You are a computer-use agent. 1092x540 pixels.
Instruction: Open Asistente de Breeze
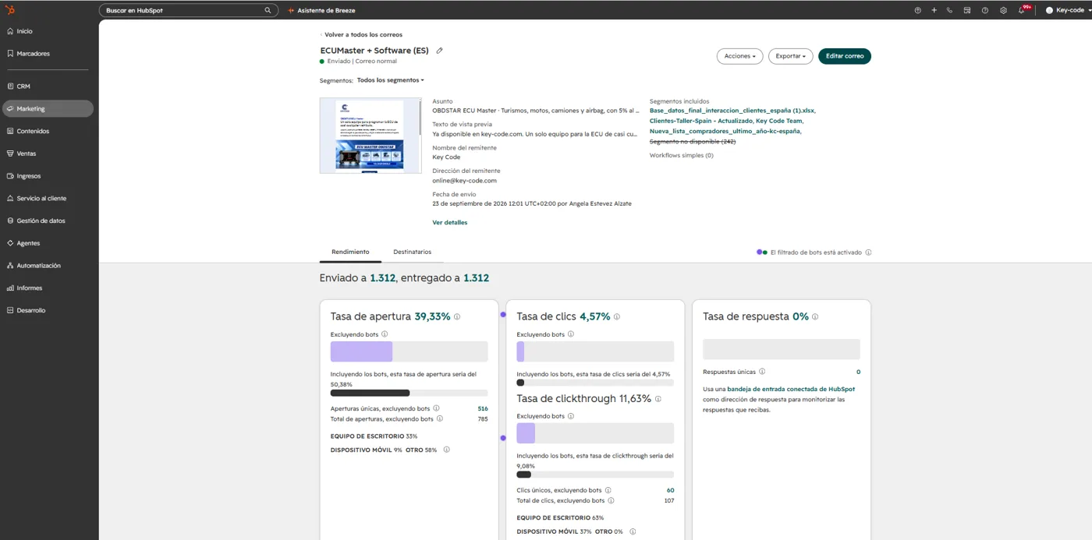[x=321, y=10]
